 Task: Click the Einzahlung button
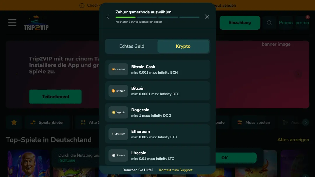240,23
